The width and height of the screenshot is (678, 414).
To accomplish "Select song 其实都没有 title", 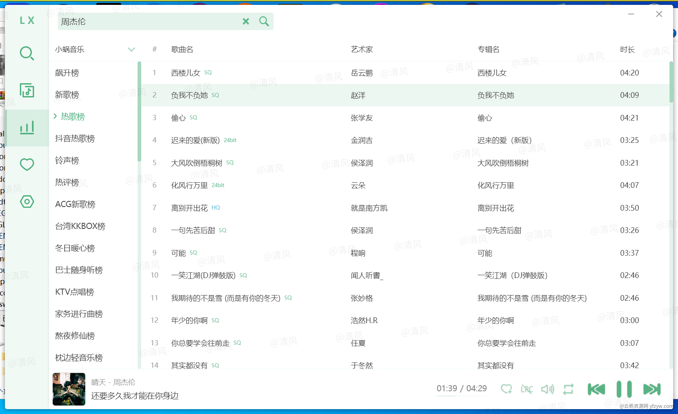I will click(x=189, y=365).
